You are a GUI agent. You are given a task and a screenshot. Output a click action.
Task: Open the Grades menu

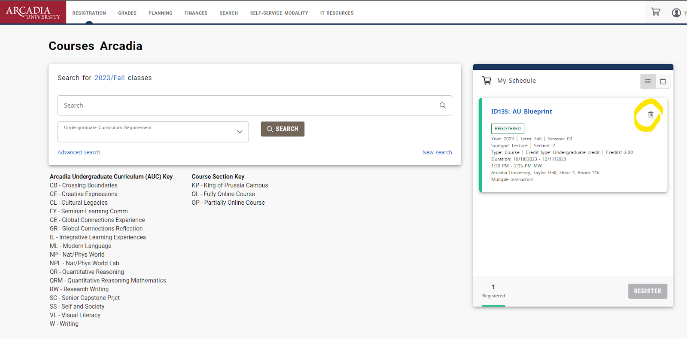(x=127, y=13)
